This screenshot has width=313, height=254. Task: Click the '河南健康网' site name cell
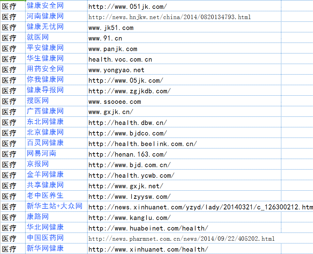click(x=56, y=16)
